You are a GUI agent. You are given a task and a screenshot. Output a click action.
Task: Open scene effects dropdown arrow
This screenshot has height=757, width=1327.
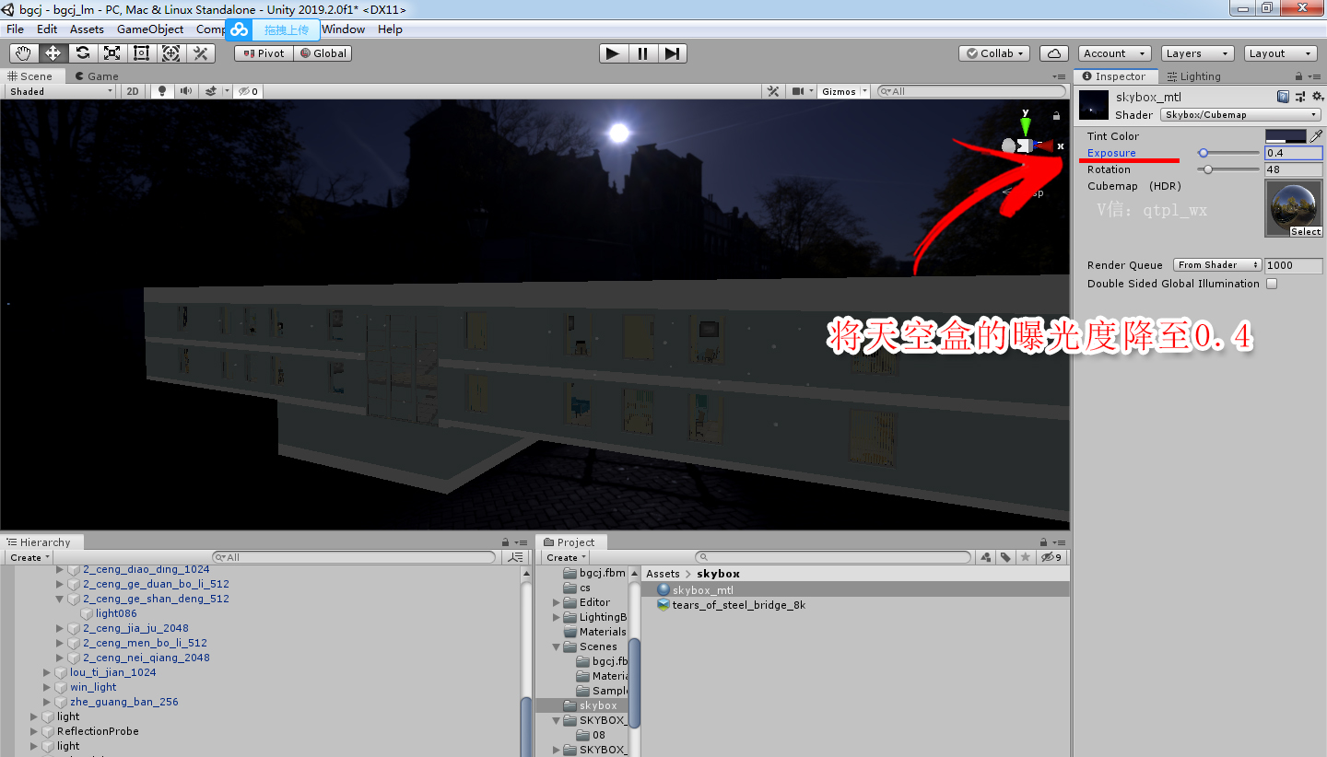click(x=227, y=91)
